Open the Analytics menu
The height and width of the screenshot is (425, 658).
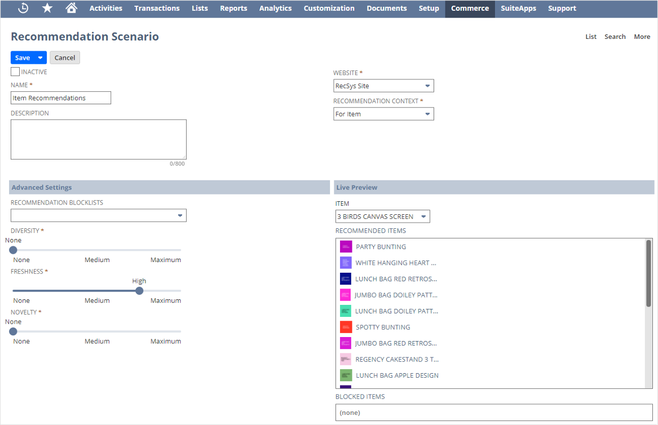click(275, 8)
